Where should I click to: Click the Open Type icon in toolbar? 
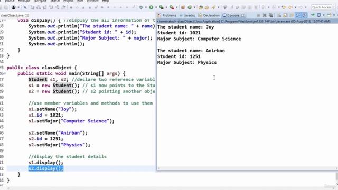pyautogui.click(x=201, y=7)
